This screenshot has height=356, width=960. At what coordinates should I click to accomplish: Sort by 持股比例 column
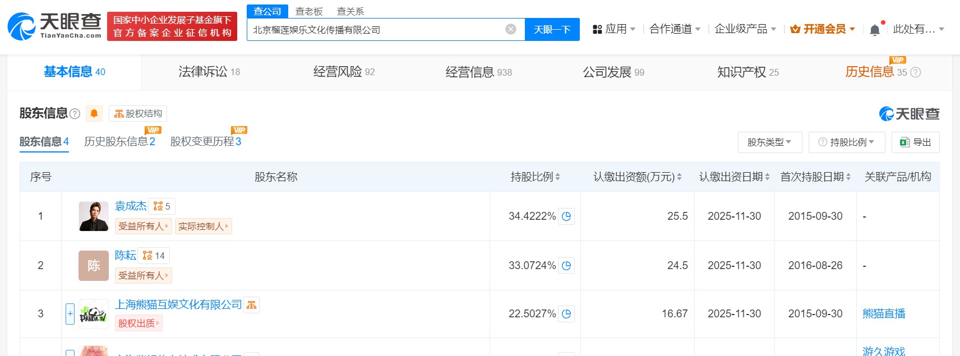click(557, 177)
